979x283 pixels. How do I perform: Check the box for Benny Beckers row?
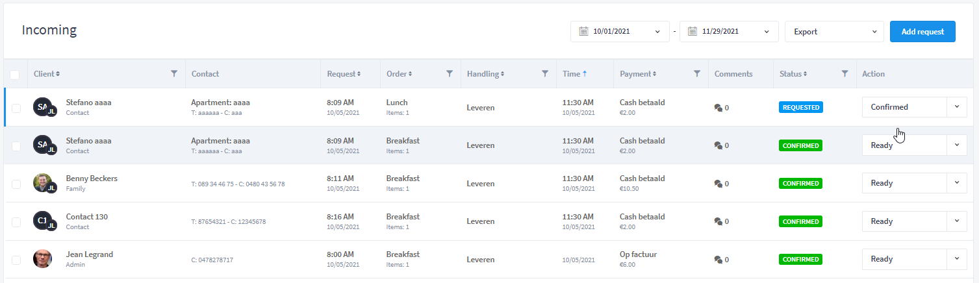coord(16,184)
